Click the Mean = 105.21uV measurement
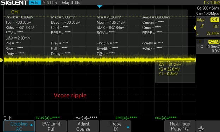 (x=111, y=22)
